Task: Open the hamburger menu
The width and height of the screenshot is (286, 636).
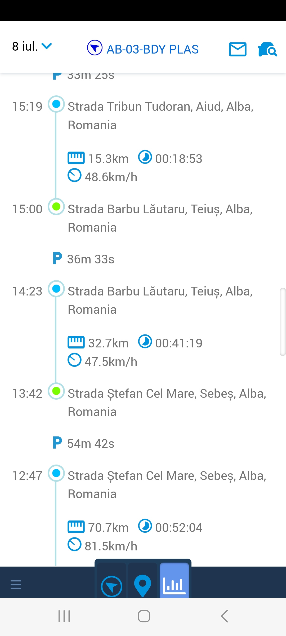Action: pos(16,584)
